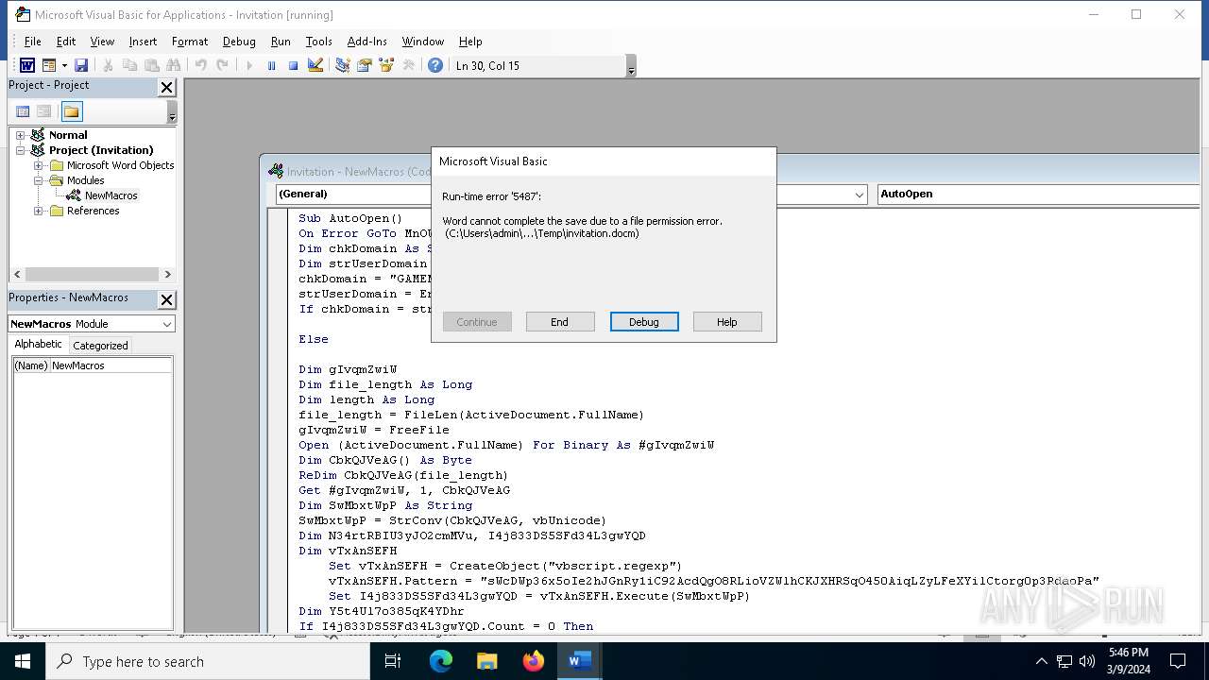Click the Run macro play icon

click(249, 65)
